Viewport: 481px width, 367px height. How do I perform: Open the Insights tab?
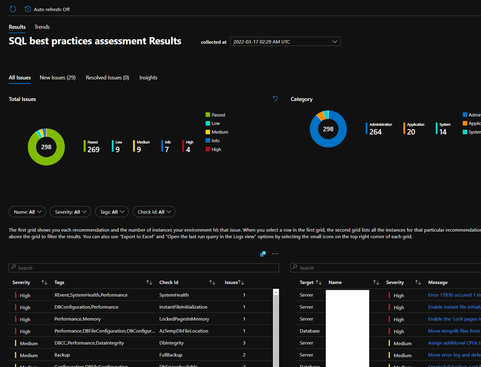[148, 77]
